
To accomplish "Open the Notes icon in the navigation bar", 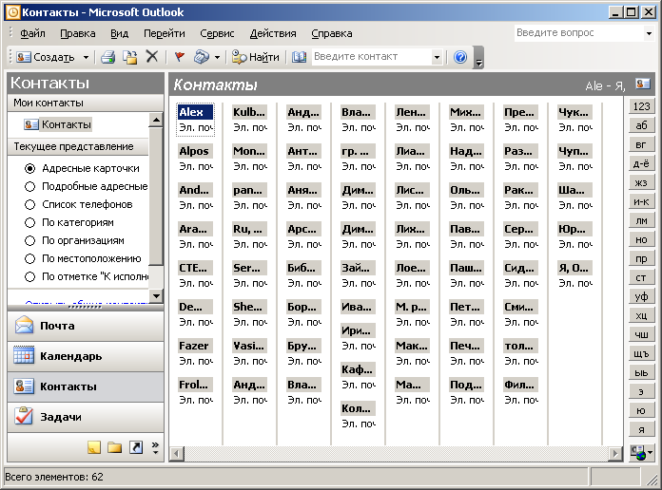I will (x=94, y=447).
